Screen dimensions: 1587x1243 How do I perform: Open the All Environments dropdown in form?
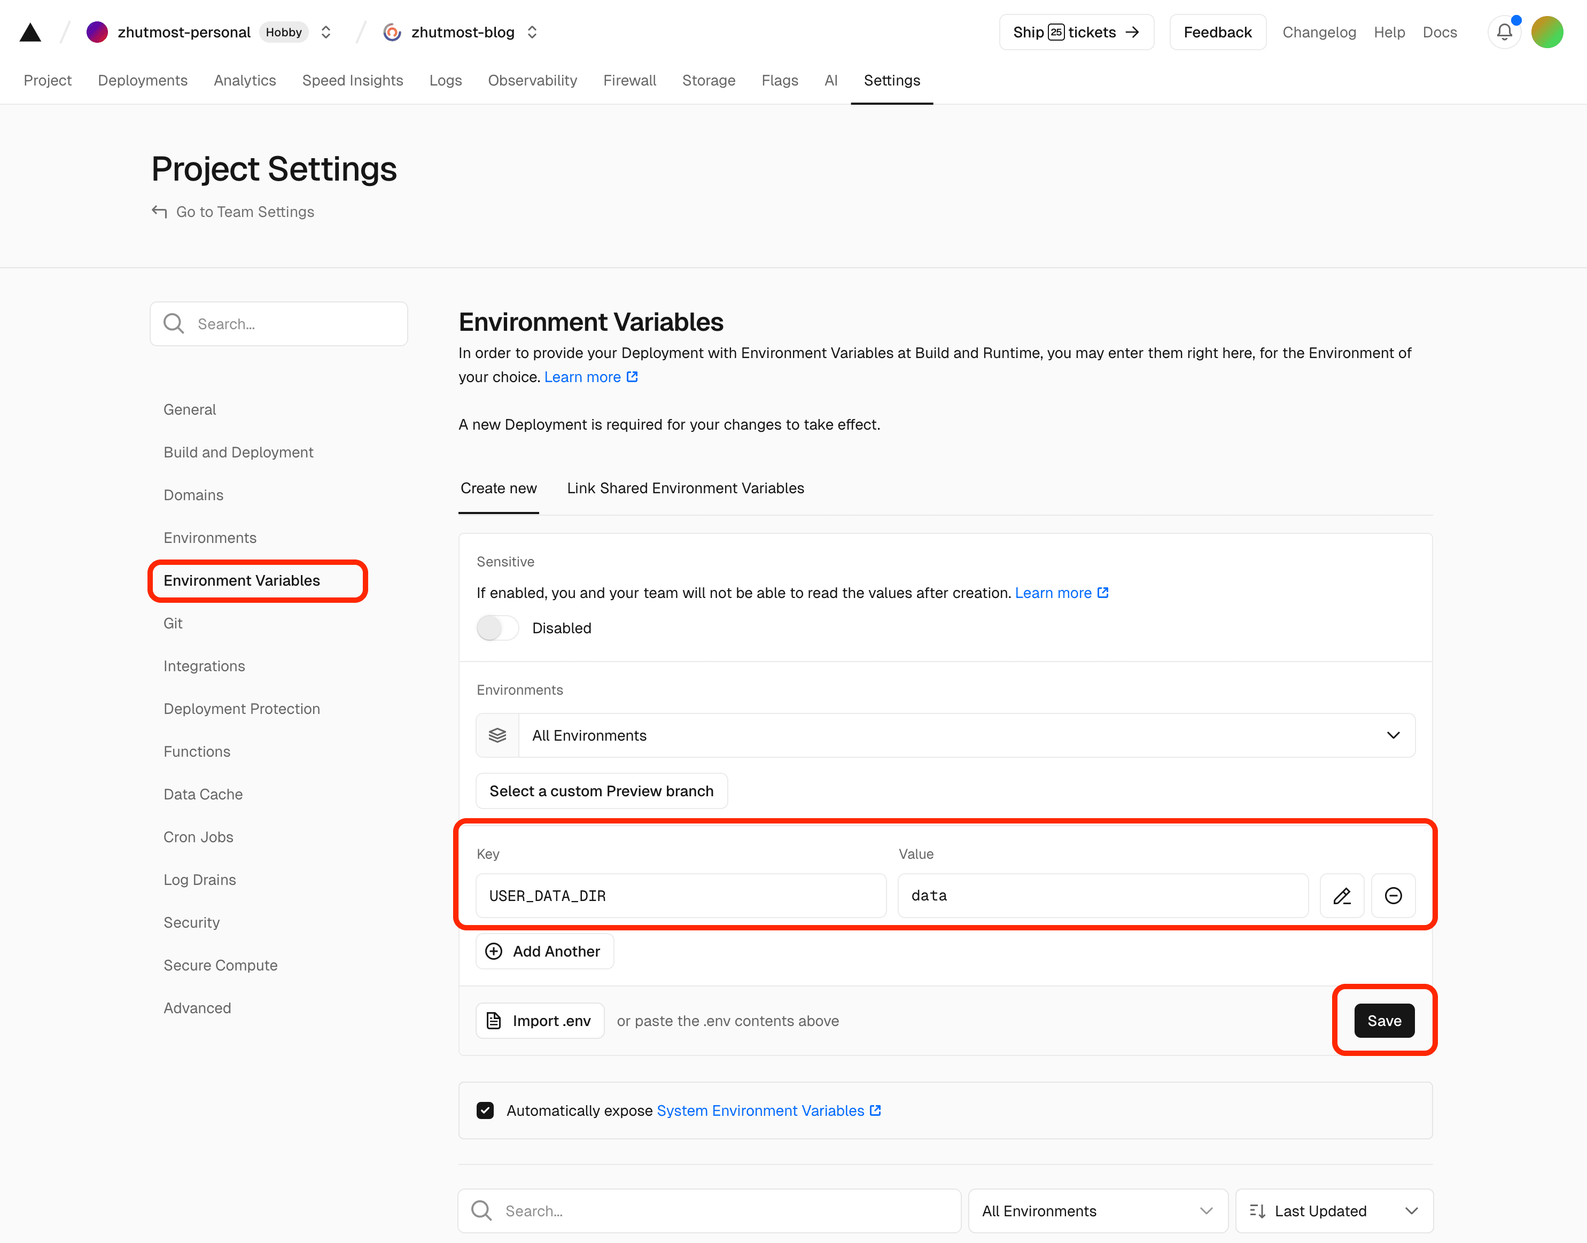click(945, 735)
